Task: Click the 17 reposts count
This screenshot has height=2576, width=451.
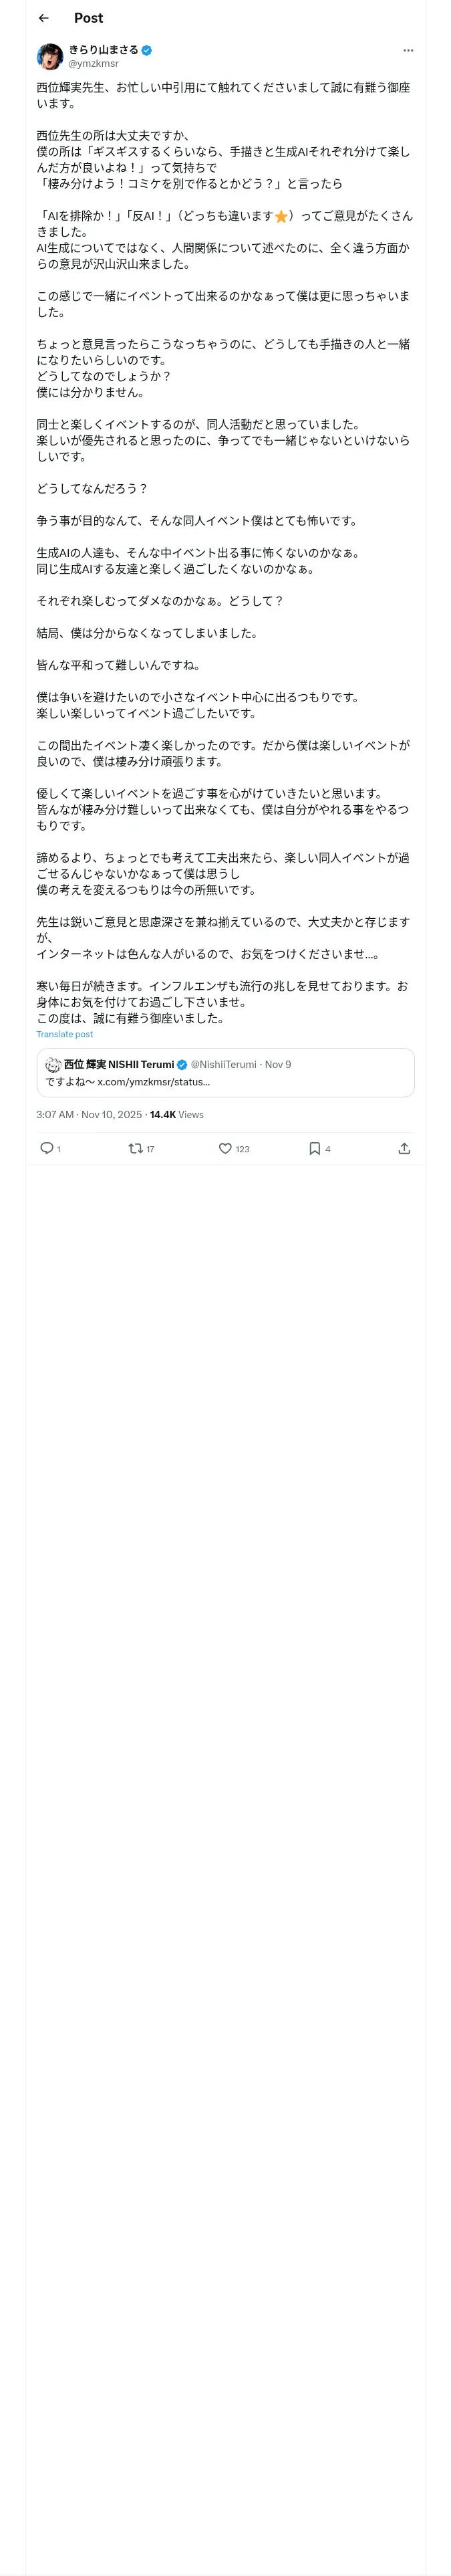Action: (150, 1149)
